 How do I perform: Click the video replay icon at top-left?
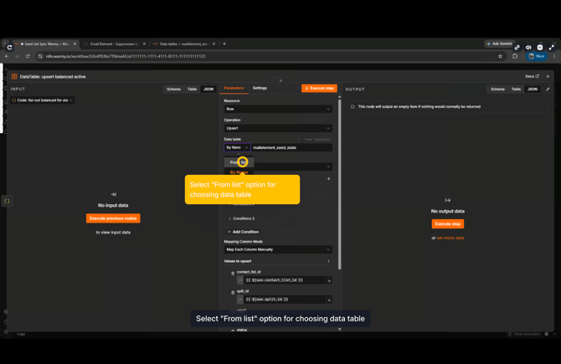click(x=10, y=47)
